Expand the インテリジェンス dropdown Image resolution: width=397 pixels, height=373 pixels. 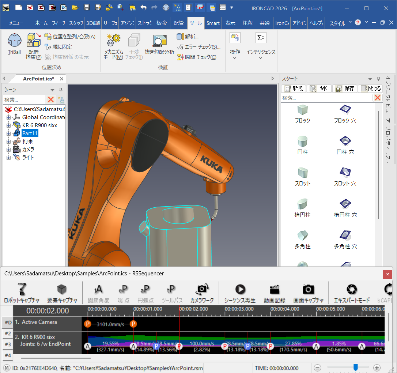pyautogui.click(x=261, y=46)
